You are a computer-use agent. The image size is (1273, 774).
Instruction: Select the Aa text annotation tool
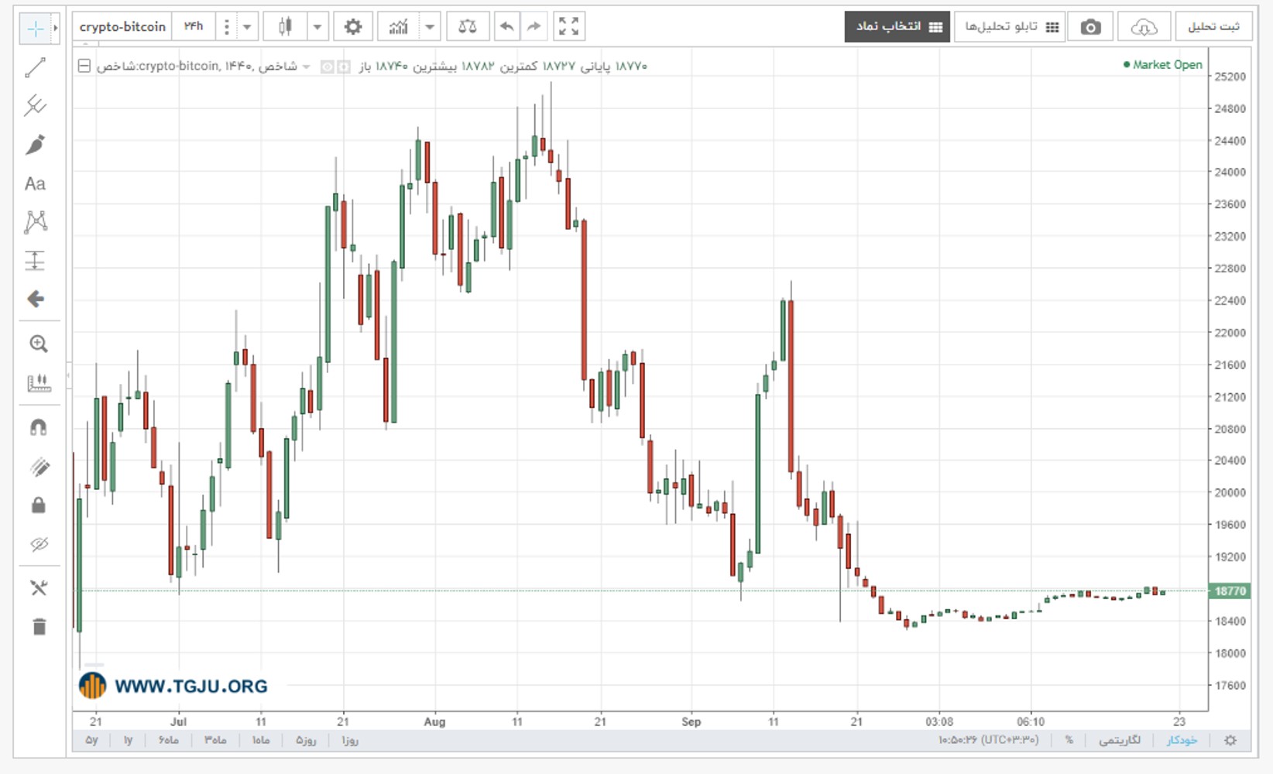(35, 183)
